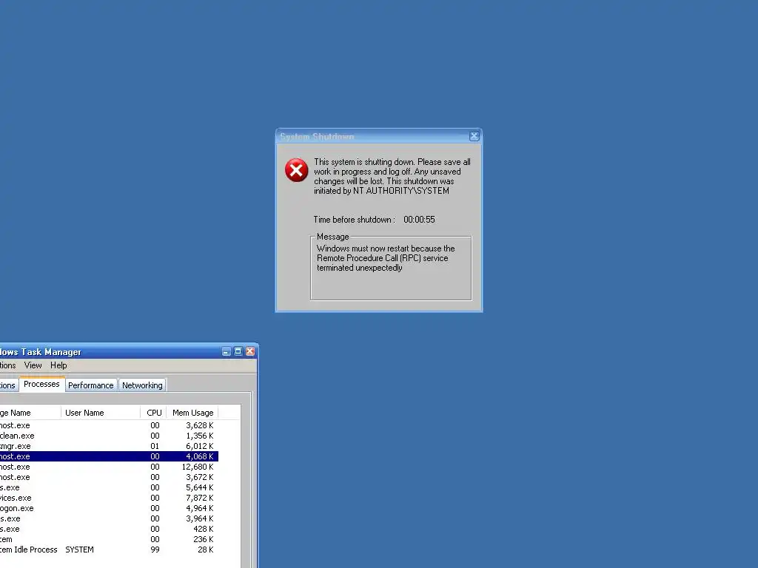The image size is (758, 568).
Task: Select the process using 3,628 K memory
Action: tap(109, 425)
